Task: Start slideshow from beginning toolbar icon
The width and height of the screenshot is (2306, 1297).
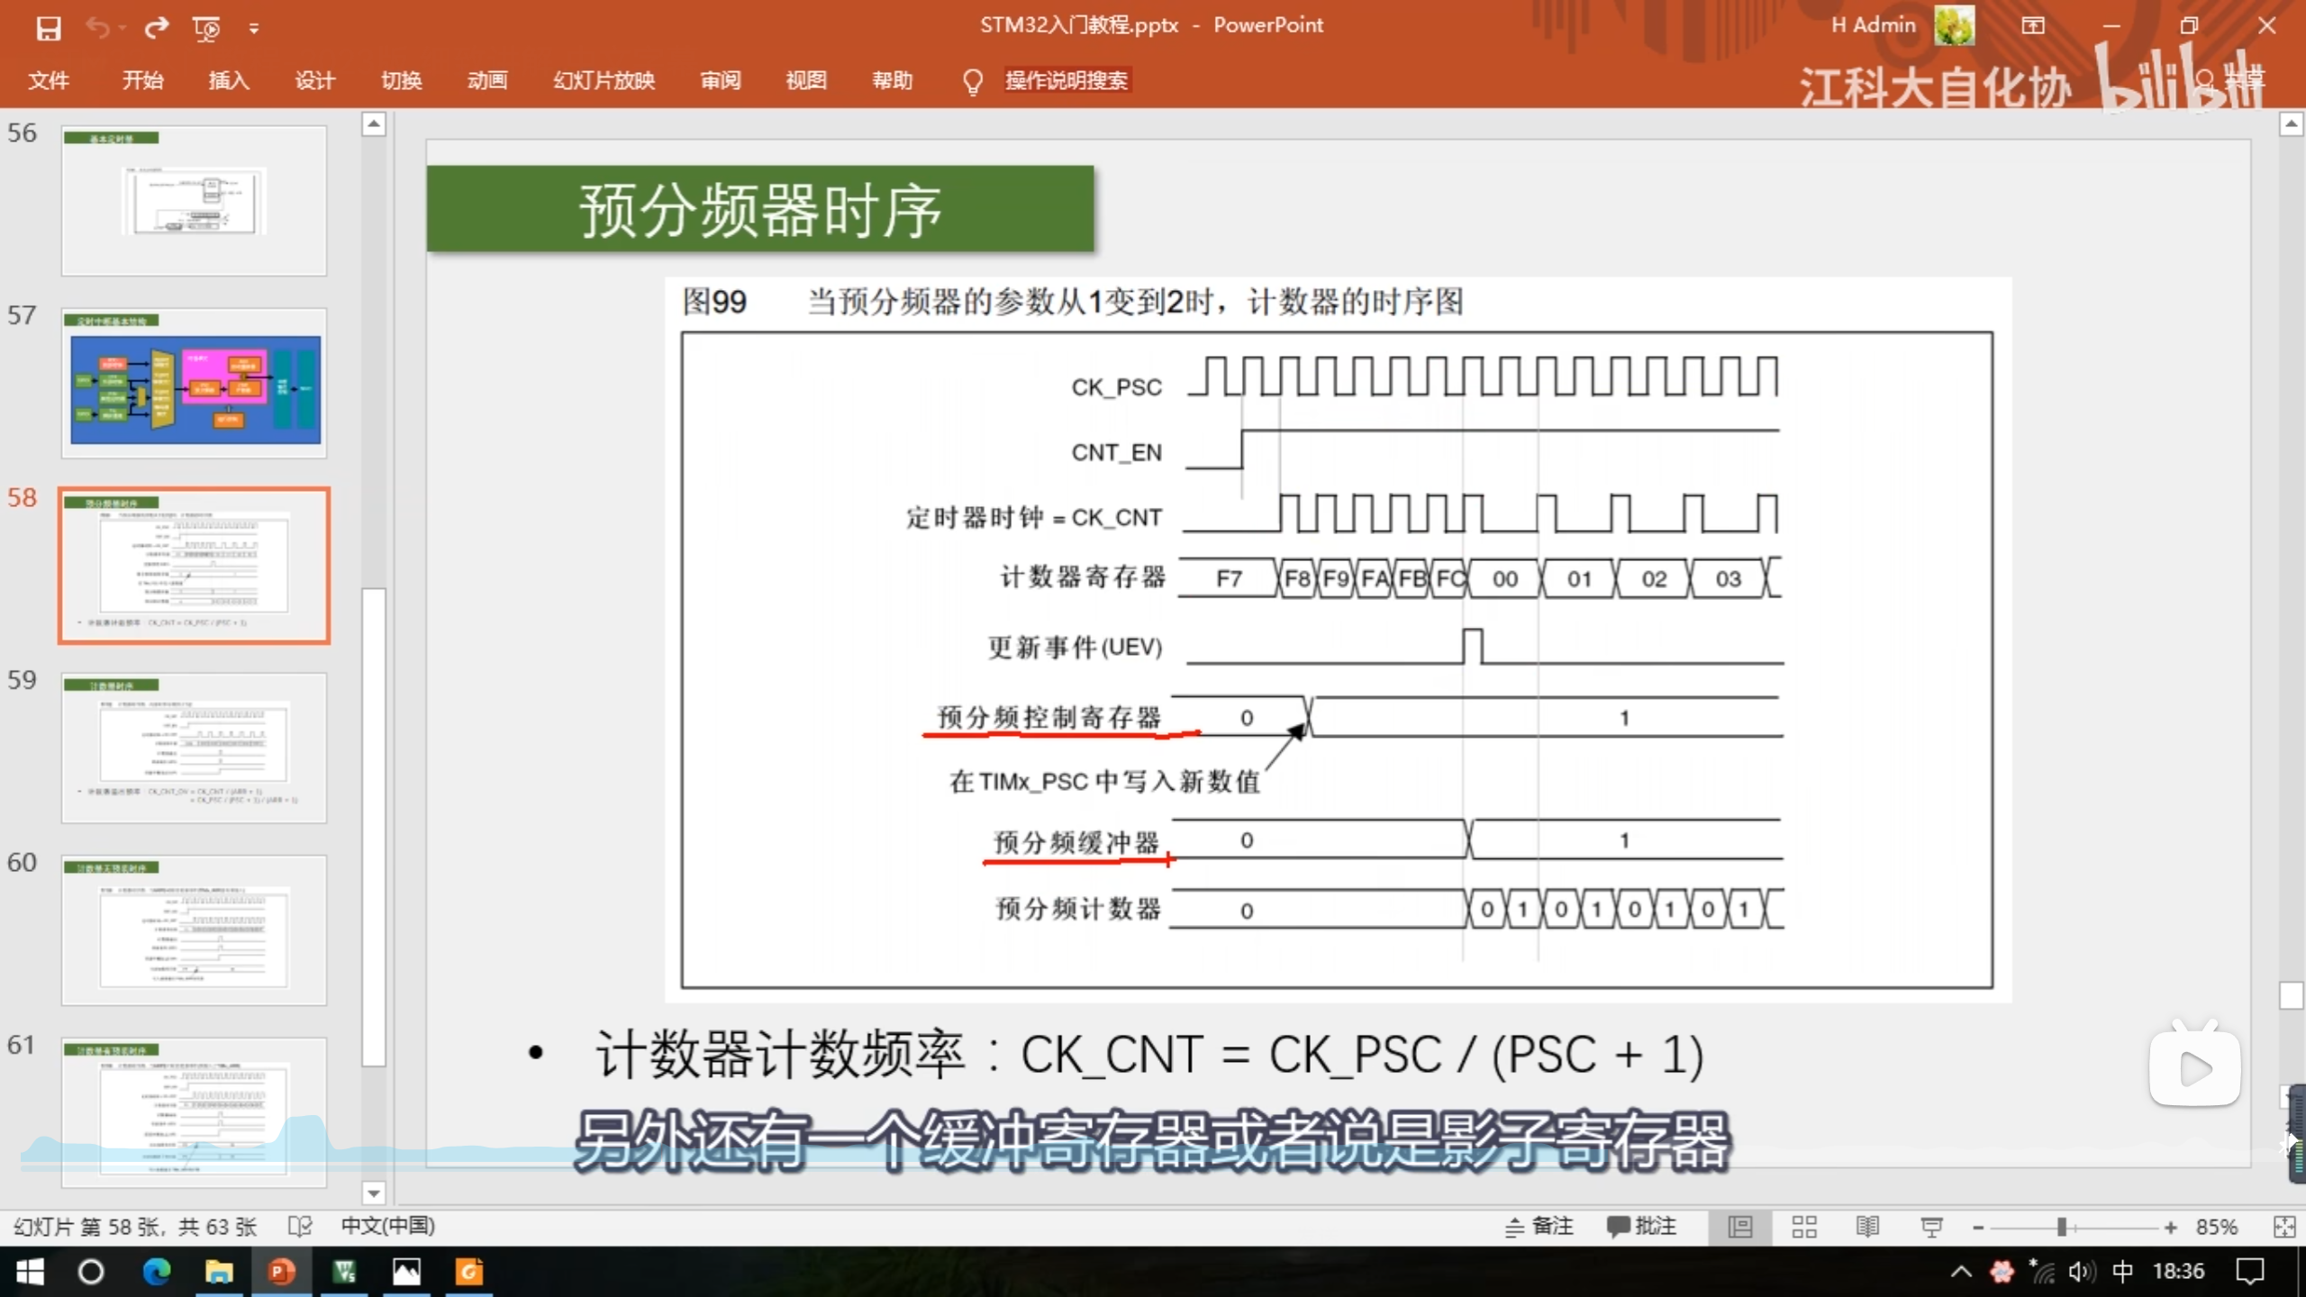Action: pos(206,29)
